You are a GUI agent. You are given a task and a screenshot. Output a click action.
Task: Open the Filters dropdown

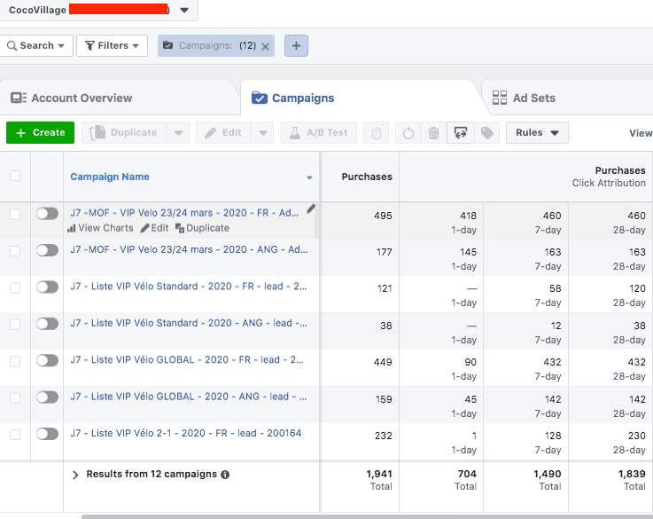tap(112, 45)
